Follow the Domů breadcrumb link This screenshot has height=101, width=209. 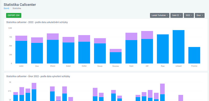point(6,8)
